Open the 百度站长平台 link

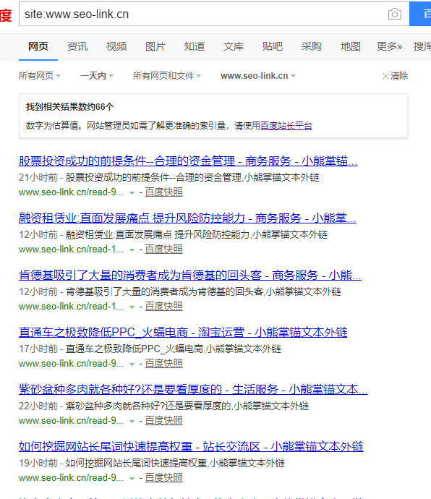tap(286, 126)
